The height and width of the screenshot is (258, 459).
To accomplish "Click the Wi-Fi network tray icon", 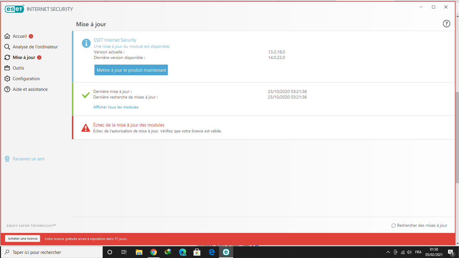I will pyautogui.click(x=403, y=252).
